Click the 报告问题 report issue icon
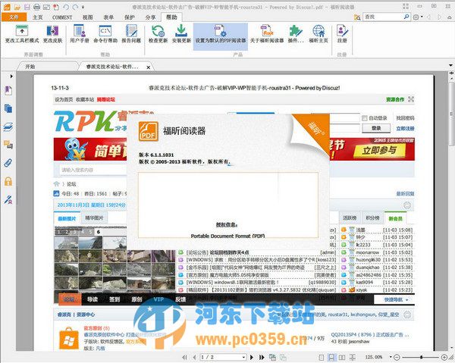Image resolution: width=455 pixels, height=363 pixels. click(x=131, y=34)
